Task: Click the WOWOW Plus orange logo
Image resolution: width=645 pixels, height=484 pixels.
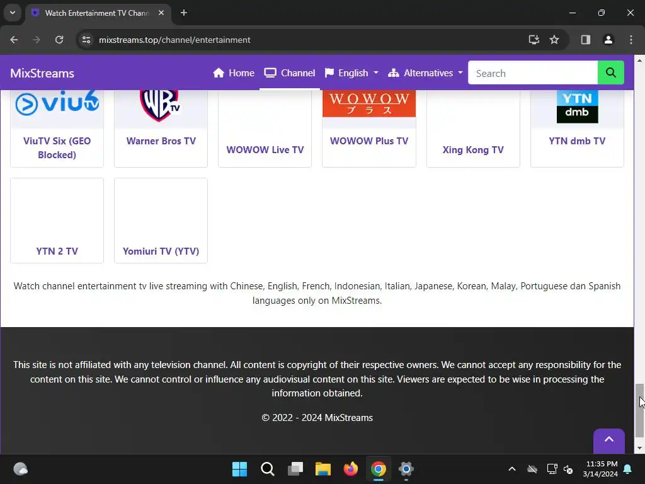Action: point(369,104)
